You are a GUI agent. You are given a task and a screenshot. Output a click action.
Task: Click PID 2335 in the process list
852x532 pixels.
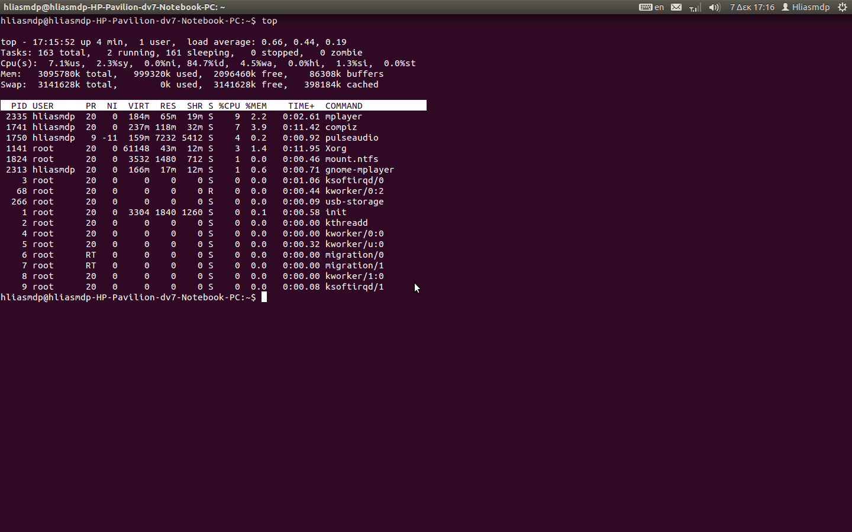17,116
